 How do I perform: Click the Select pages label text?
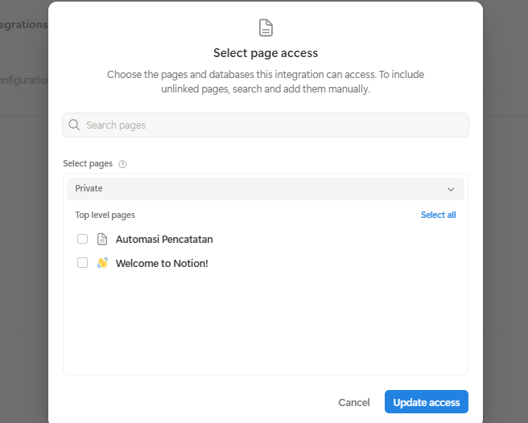(x=88, y=164)
